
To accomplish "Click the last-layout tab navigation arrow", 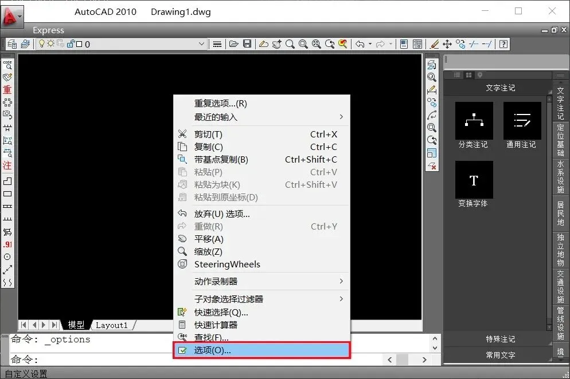I will pyautogui.click(x=54, y=325).
